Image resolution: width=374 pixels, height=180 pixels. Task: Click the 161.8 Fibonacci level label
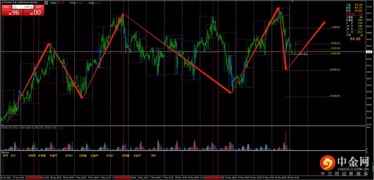click(x=335, y=96)
